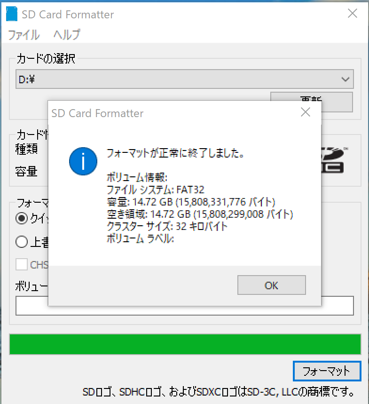Click the クラスター サイズ: 32 キロバイト line
Image resolution: width=369 pixels, height=404 pixels.
point(167,227)
